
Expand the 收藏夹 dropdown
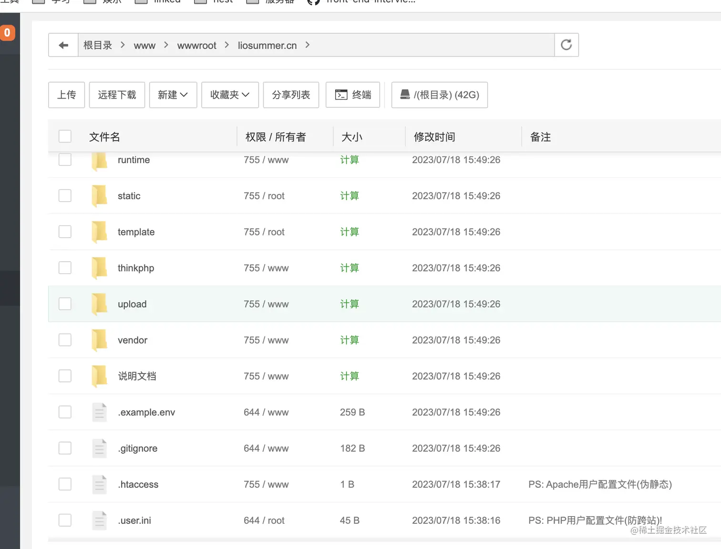tap(230, 95)
